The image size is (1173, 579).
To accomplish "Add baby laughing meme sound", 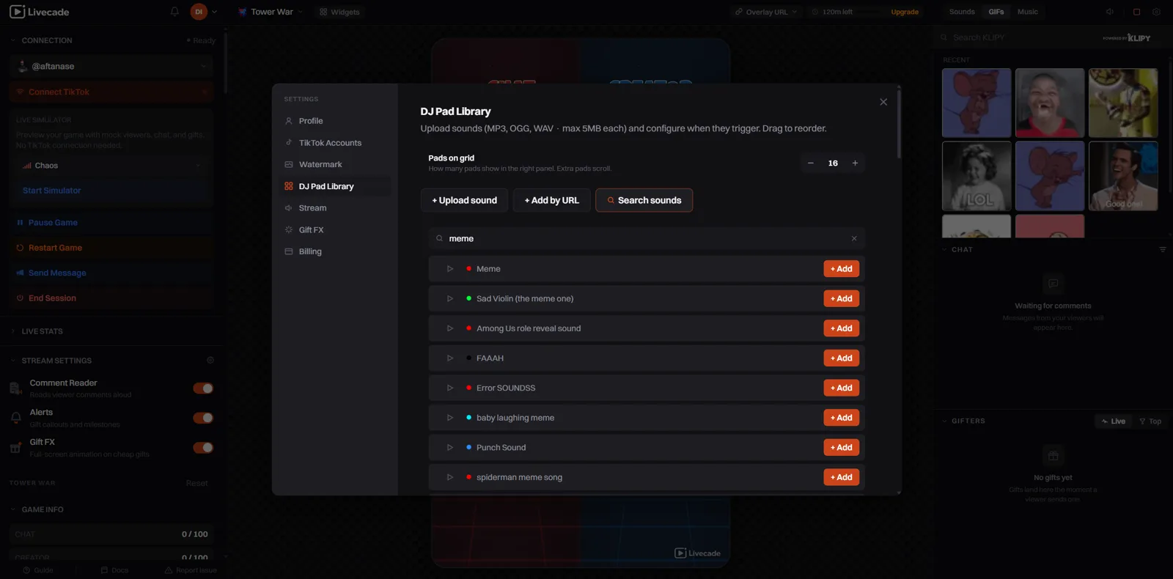I will point(841,418).
